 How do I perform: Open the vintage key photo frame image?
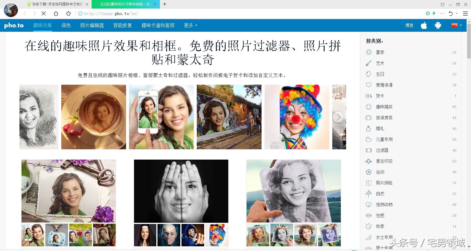[x=69, y=191]
